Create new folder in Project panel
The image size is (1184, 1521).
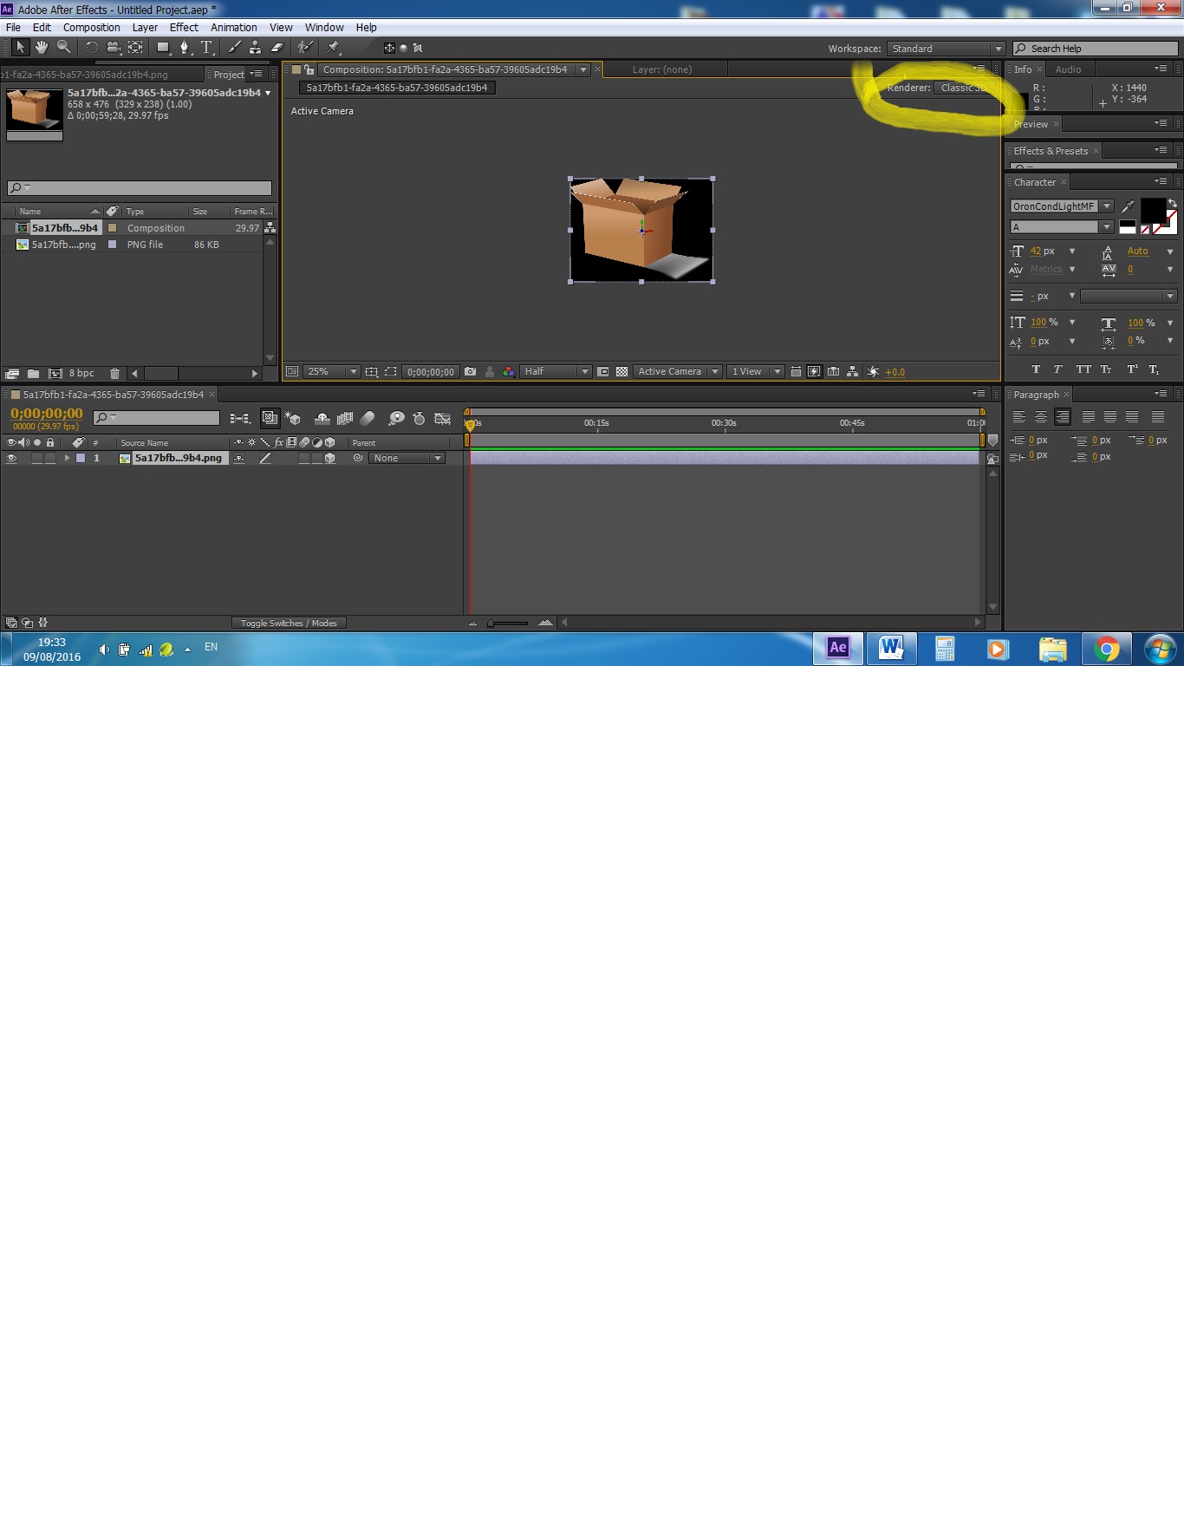[x=33, y=374]
